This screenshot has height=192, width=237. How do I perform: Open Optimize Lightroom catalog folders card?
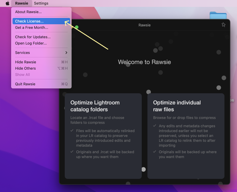pos(103,136)
